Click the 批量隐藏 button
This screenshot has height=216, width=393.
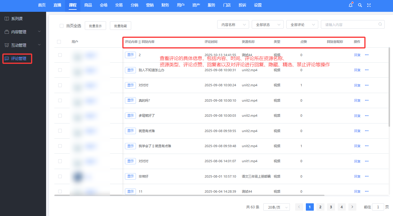tap(120, 26)
